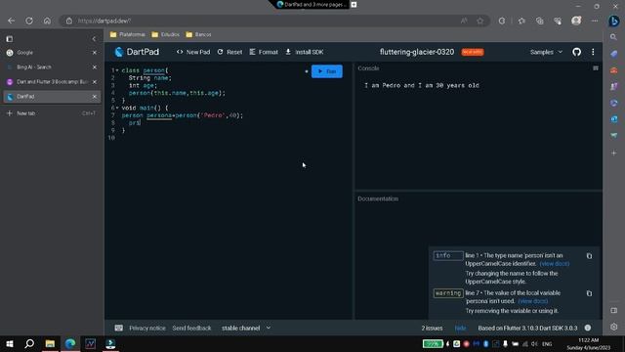
Task: Collapse the class person code fold
Action: [x=117, y=70]
